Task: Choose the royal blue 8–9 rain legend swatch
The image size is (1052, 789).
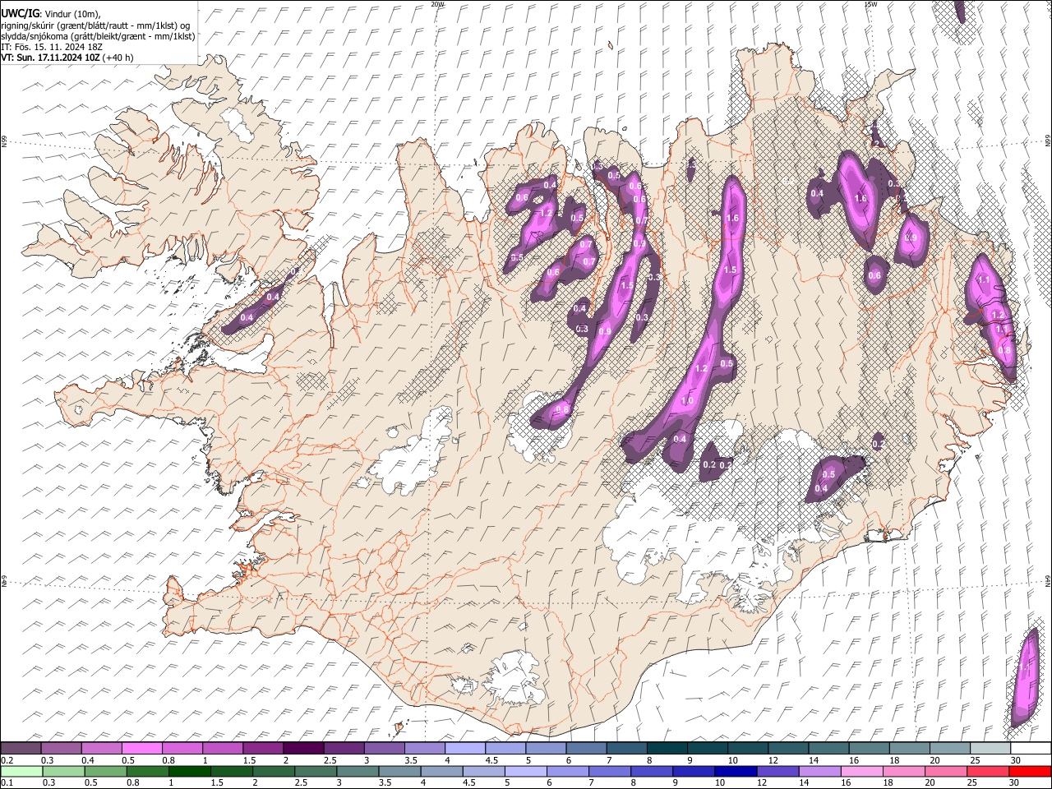Action: click(x=652, y=771)
